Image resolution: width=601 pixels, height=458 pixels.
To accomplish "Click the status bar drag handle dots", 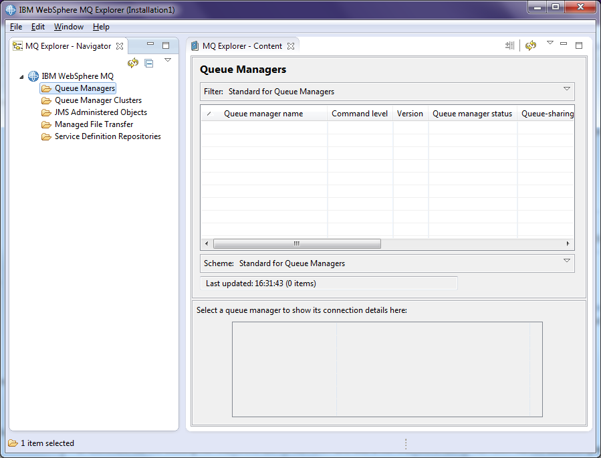I will pyautogui.click(x=406, y=444).
